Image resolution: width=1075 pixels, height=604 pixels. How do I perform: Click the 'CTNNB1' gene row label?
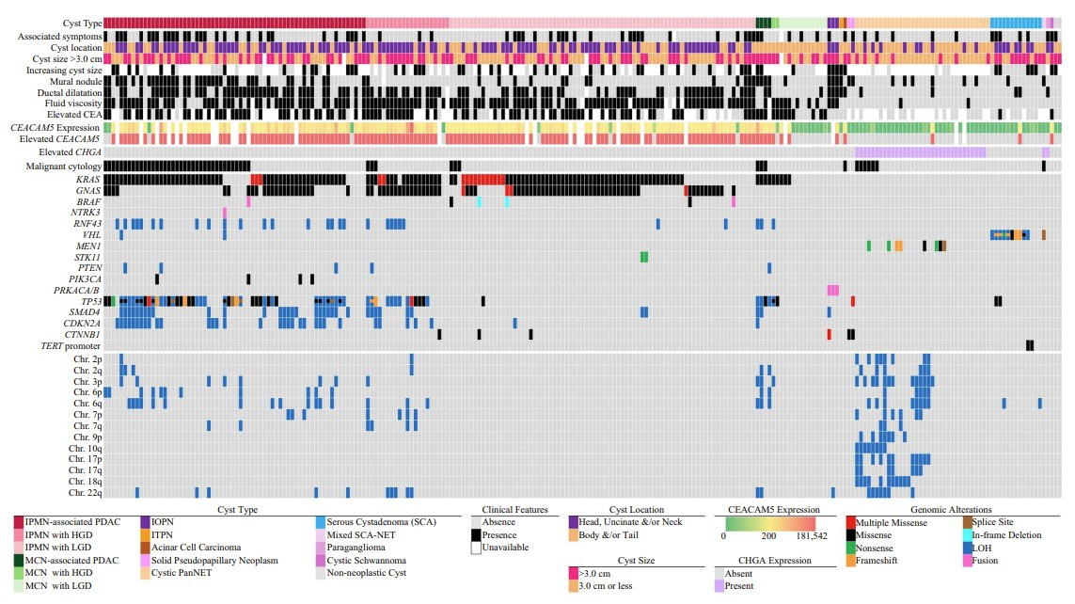[x=82, y=335]
